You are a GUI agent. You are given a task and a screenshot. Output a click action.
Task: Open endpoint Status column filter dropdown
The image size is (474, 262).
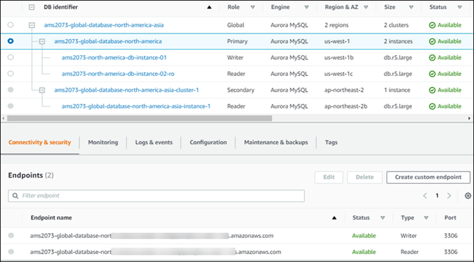(x=382, y=218)
